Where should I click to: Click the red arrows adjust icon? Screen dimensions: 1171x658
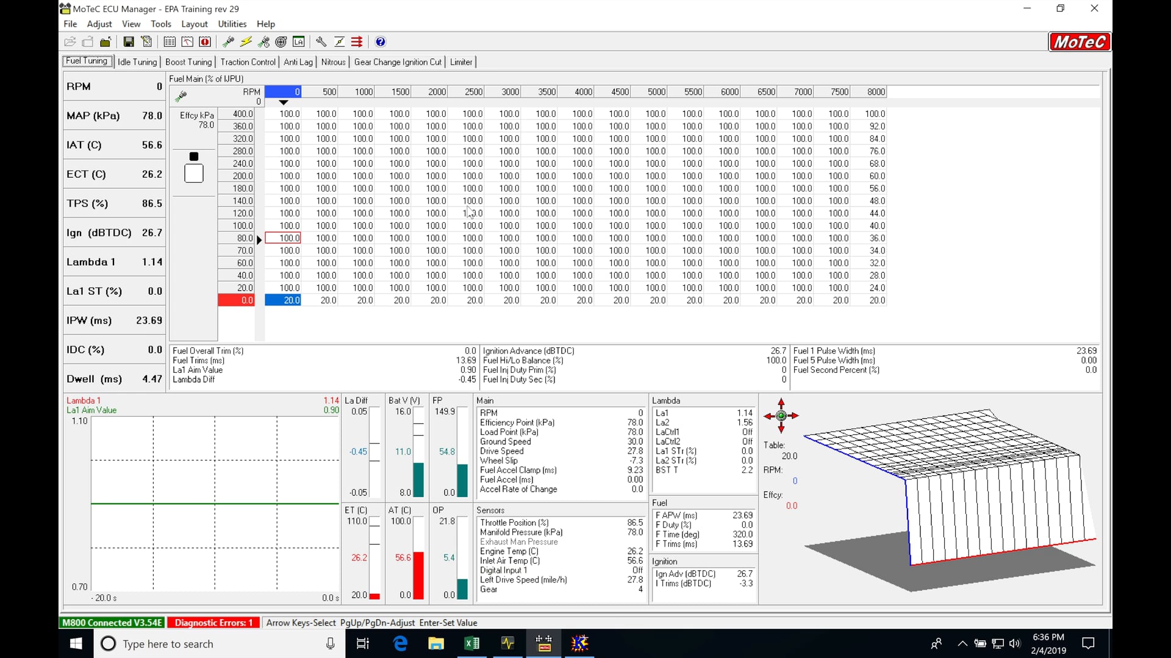357,41
